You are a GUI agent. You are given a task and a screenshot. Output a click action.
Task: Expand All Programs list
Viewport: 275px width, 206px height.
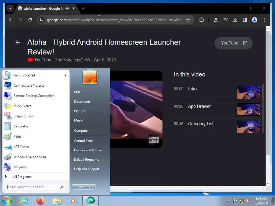36,176
